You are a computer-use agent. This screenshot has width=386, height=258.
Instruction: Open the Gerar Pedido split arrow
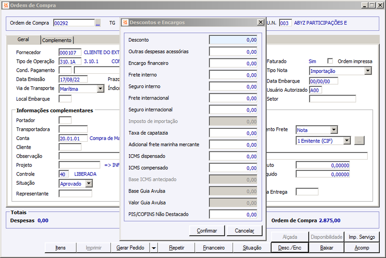(x=153, y=248)
